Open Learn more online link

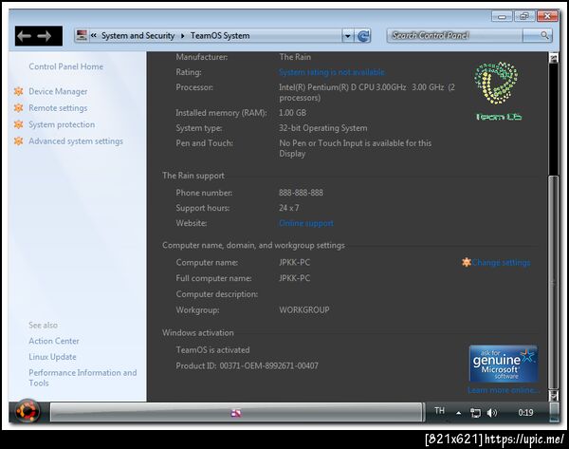coord(503,390)
